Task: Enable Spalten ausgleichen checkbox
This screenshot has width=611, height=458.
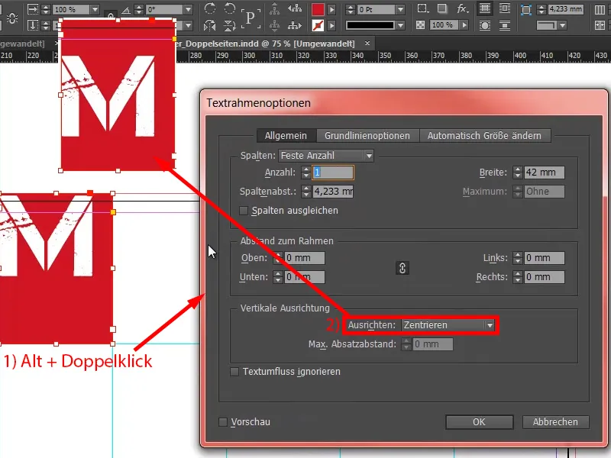Action: tap(244, 211)
